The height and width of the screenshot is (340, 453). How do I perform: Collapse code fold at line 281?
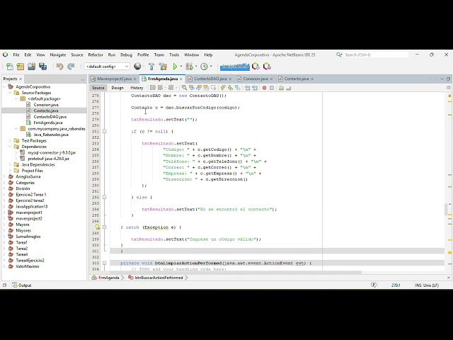pyautogui.click(x=104, y=131)
